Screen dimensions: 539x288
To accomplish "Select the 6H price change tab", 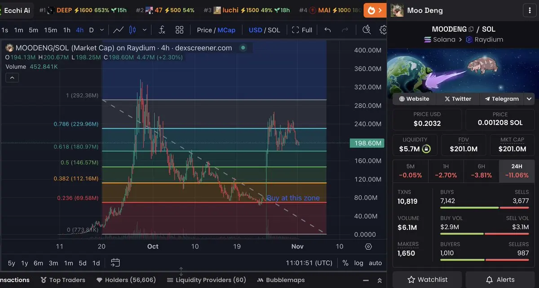I will (481, 171).
